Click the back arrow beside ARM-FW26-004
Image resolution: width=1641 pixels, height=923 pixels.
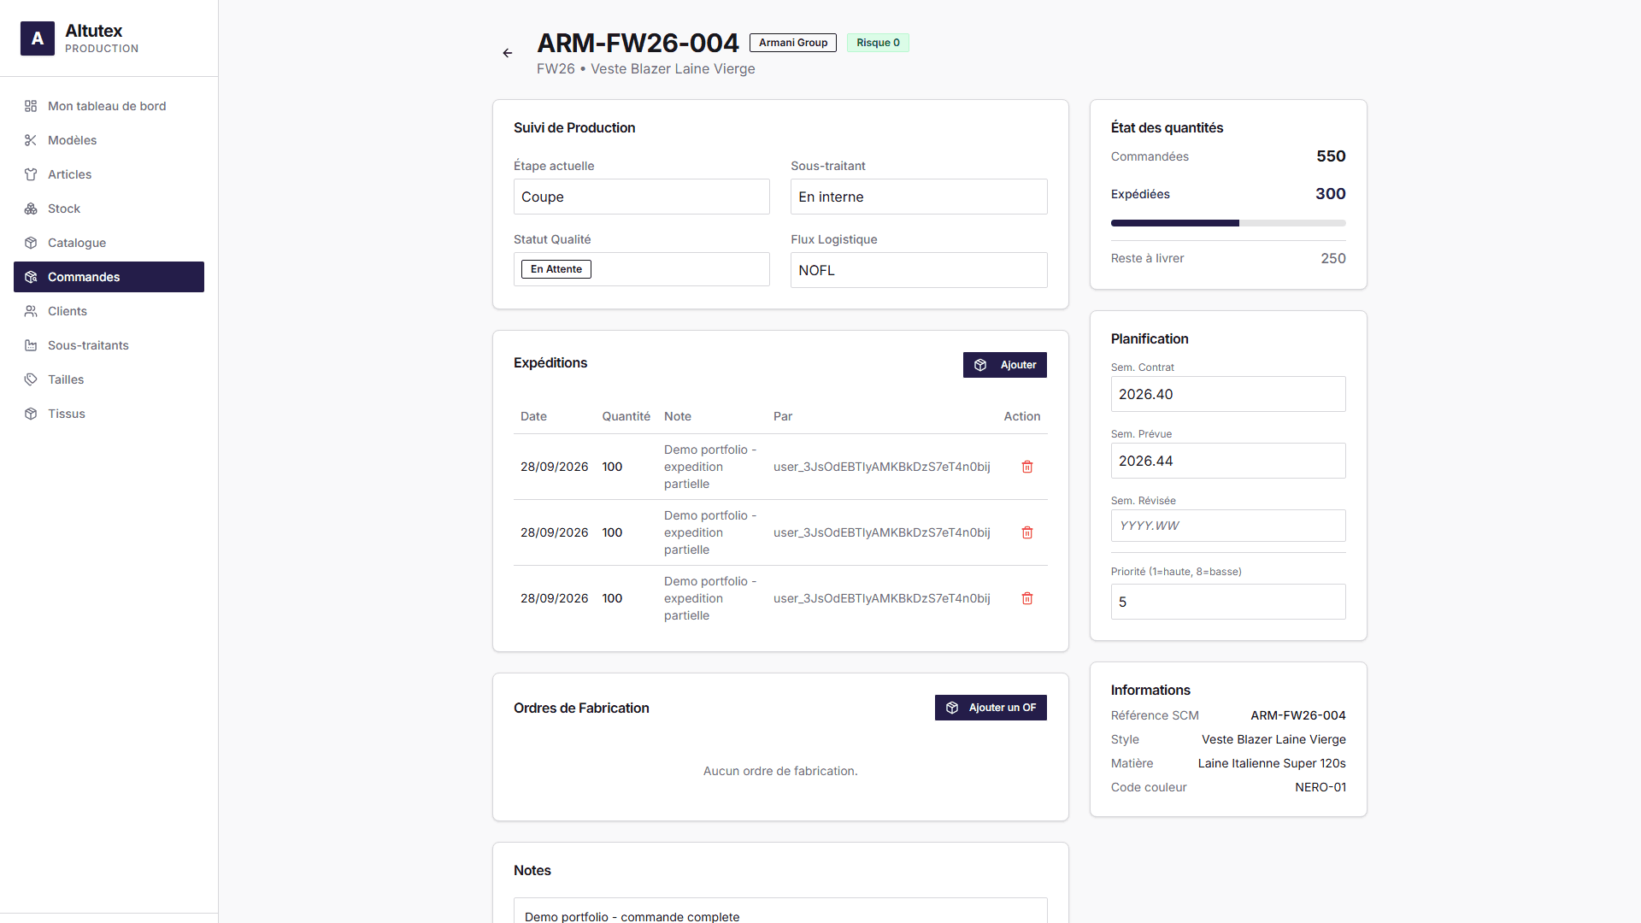point(508,53)
